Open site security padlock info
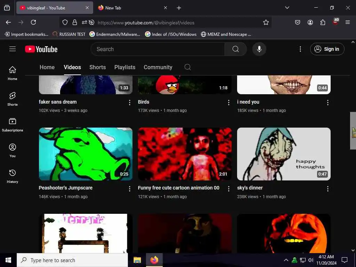The height and width of the screenshot is (267, 356). coord(74,22)
